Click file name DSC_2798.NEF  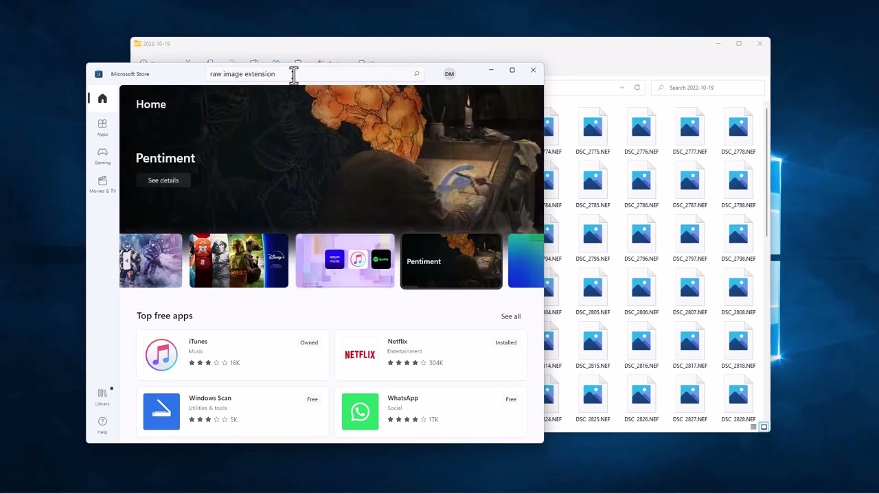click(738, 259)
